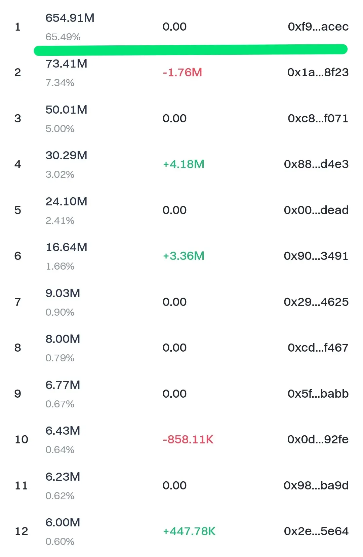Open holder address 0x2e...5e64

tap(316, 531)
